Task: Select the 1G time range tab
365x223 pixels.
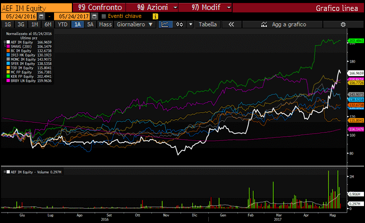Action: tap(7, 24)
